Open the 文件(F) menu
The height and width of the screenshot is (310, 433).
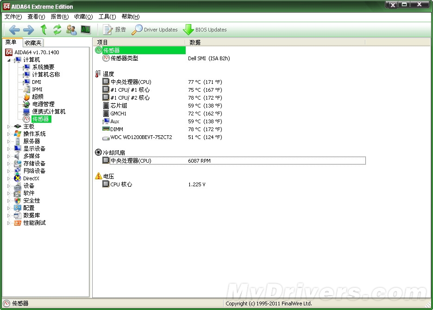pyautogui.click(x=13, y=17)
